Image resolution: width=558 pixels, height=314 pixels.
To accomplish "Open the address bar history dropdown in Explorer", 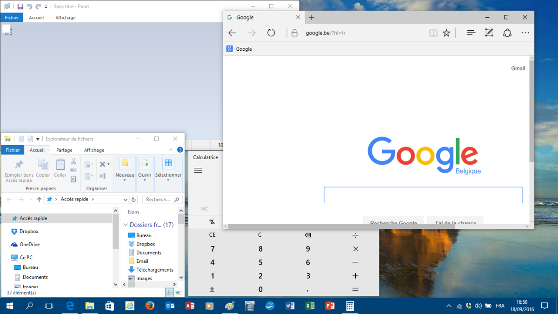I will coord(125,199).
